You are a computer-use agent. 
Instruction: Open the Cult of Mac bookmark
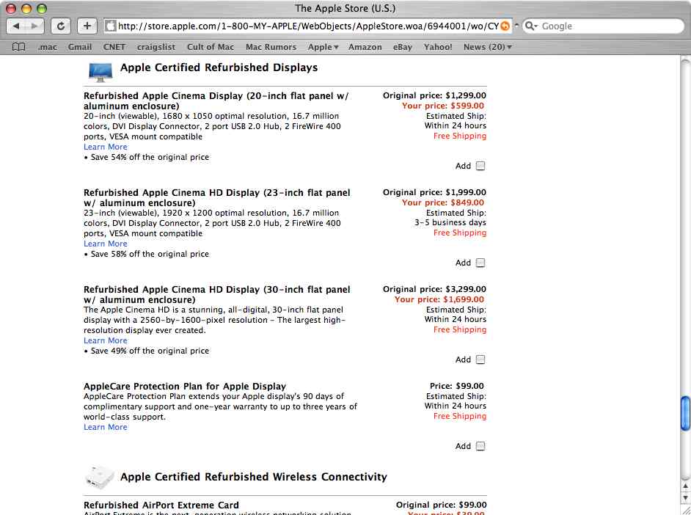pos(211,47)
